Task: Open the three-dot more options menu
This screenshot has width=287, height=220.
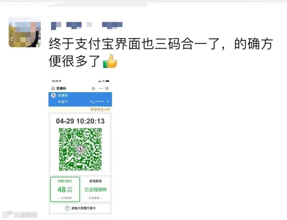Action: click(101, 88)
